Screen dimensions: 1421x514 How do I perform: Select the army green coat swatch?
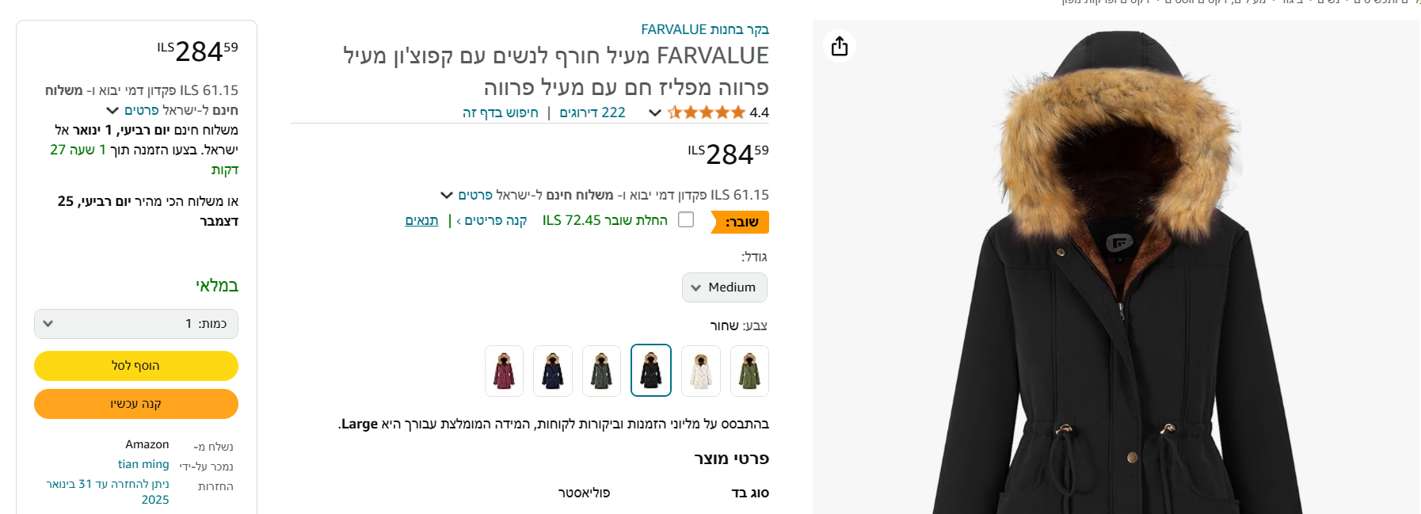coord(749,371)
